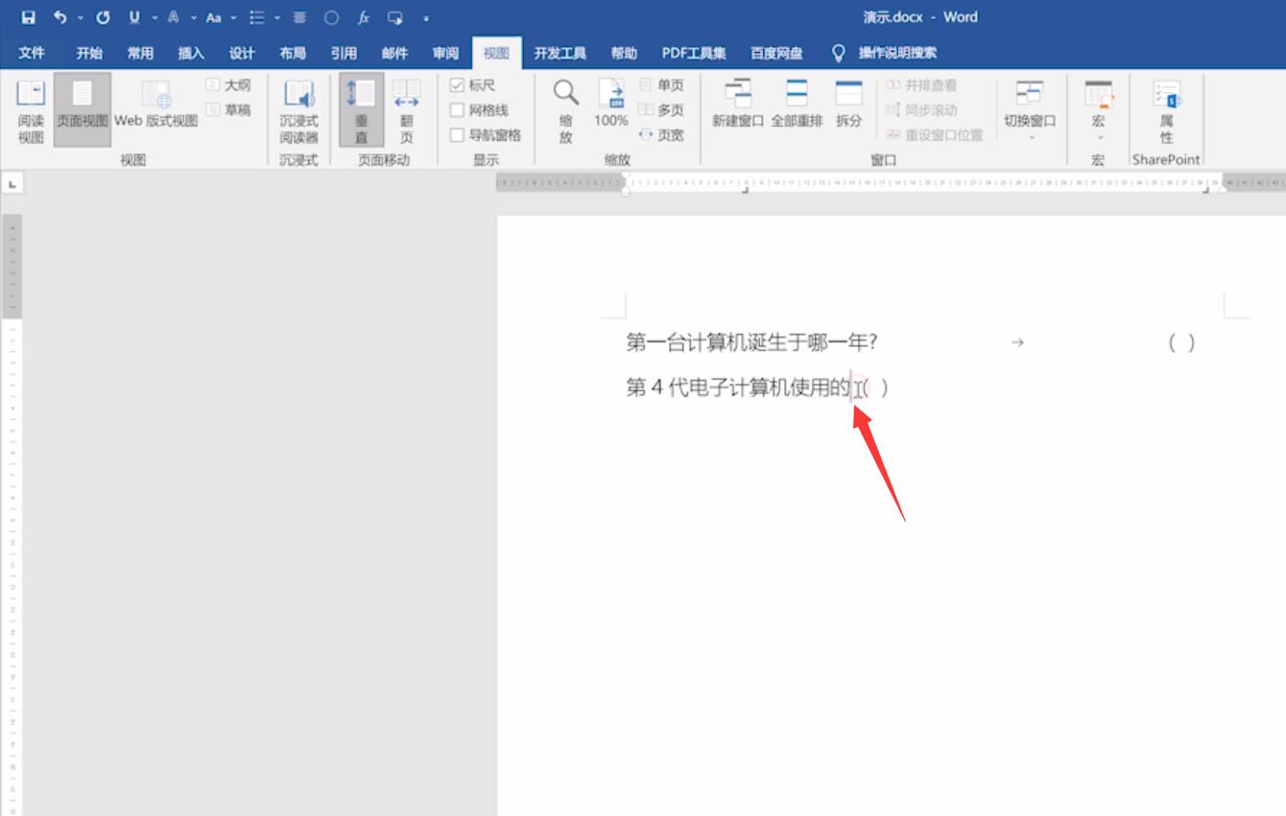
Task: Redo or repeat the last action
Action: (103, 17)
